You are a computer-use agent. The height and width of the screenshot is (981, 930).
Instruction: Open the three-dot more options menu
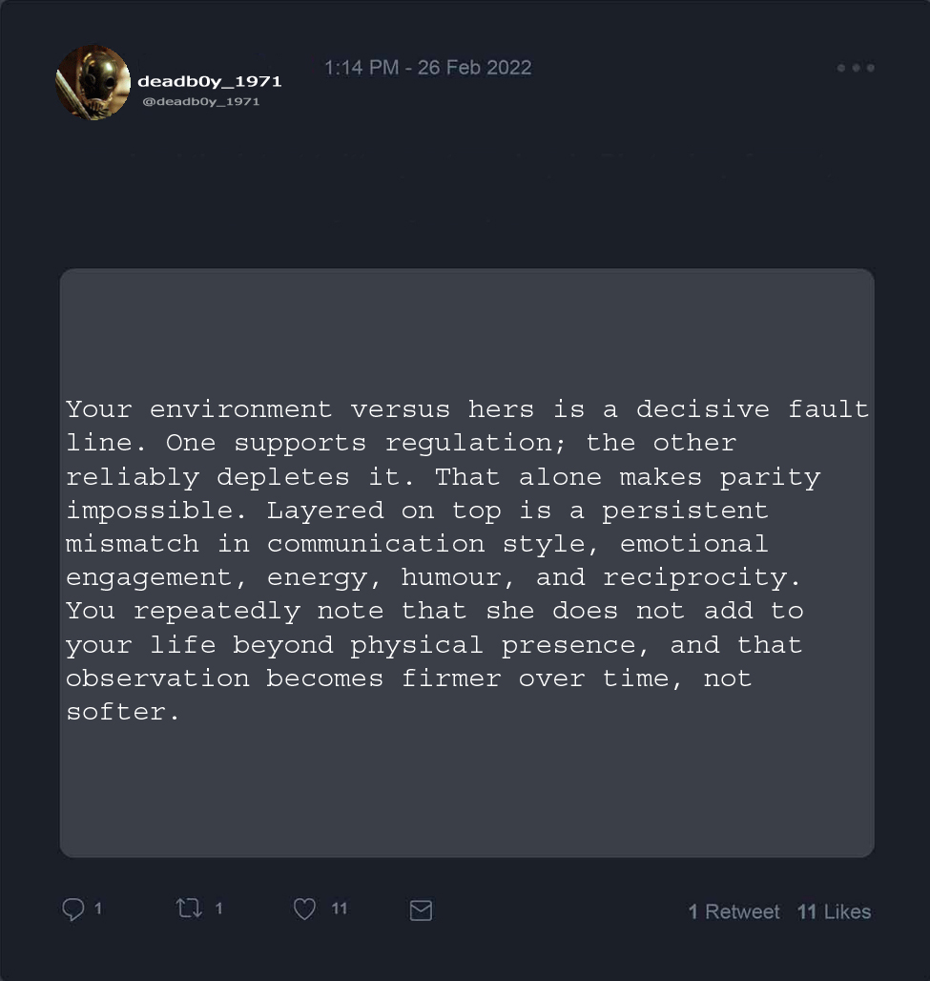(x=856, y=68)
